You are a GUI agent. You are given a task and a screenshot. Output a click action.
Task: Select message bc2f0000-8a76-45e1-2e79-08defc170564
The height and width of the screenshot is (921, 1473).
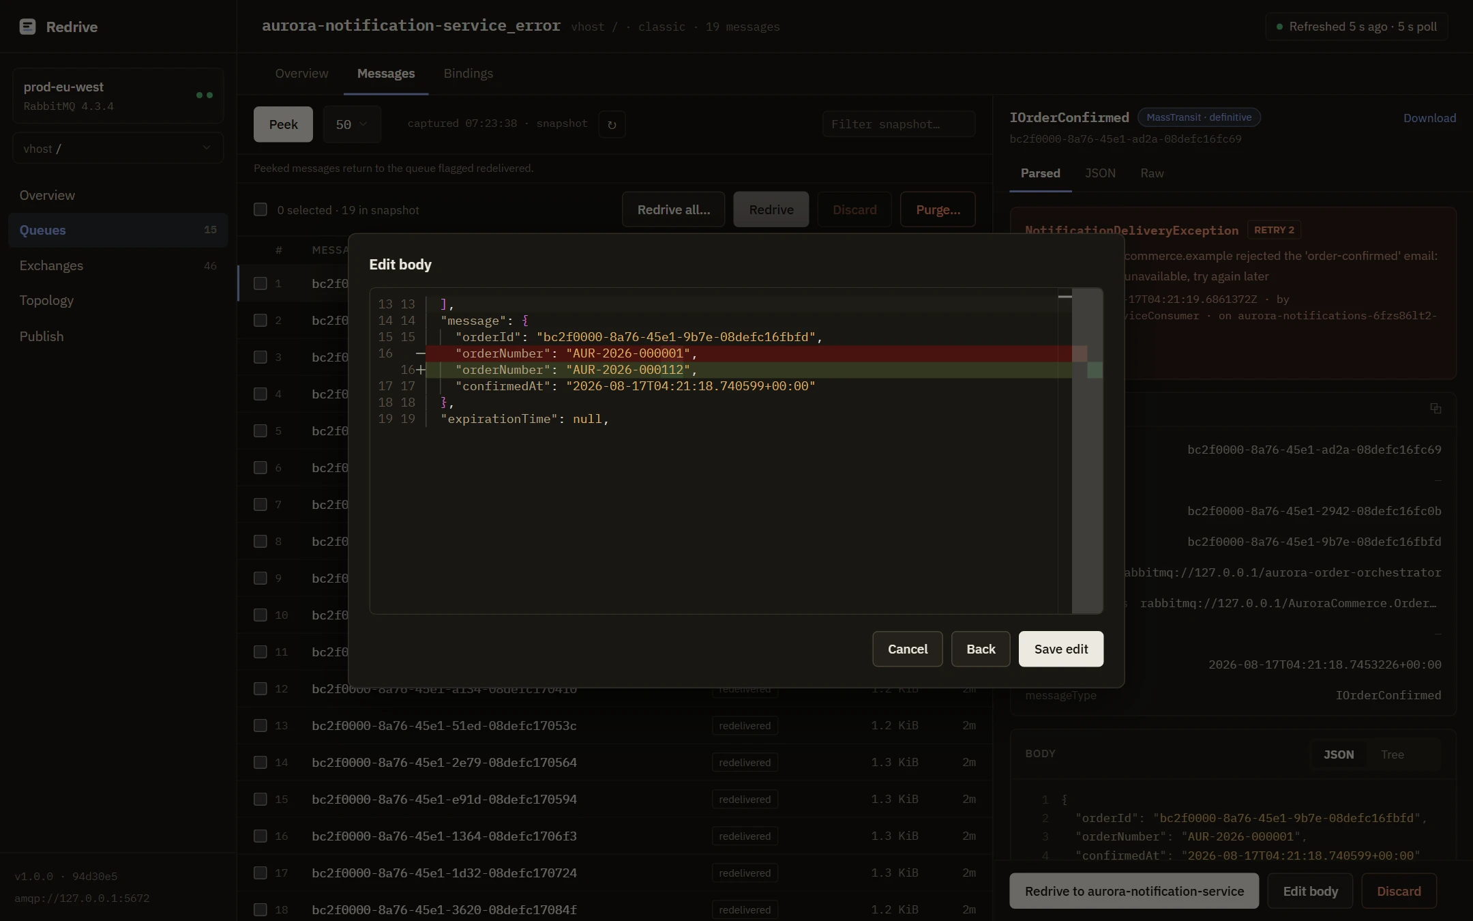click(444, 762)
